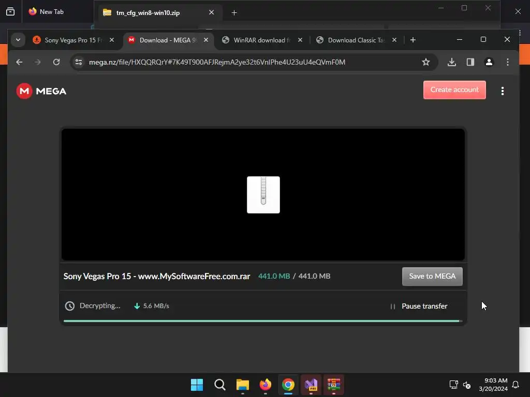530x397 pixels.
Task: Open Download Classic Taskbar tab
Action: coord(356,40)
